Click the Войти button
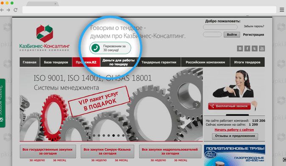The width and height of the screenshot is (286, 166). [x=232, y=35]
